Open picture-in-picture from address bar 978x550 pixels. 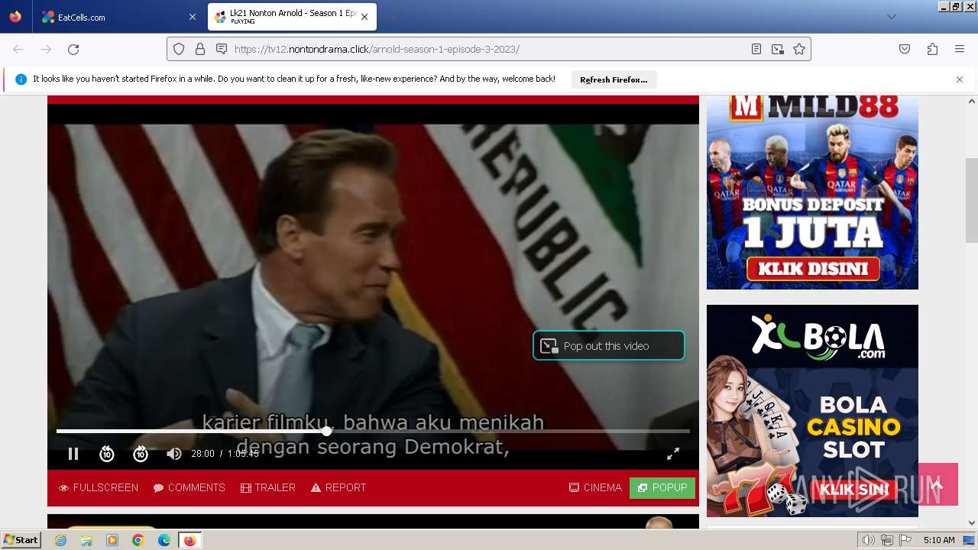click(x=778, y=49)
